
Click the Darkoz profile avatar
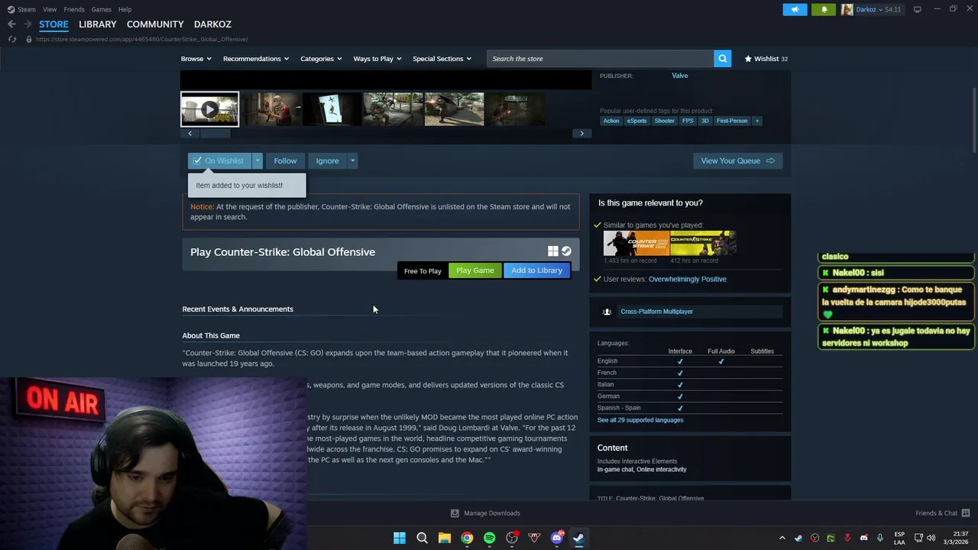pyautogui.click(x=847, y=9)
